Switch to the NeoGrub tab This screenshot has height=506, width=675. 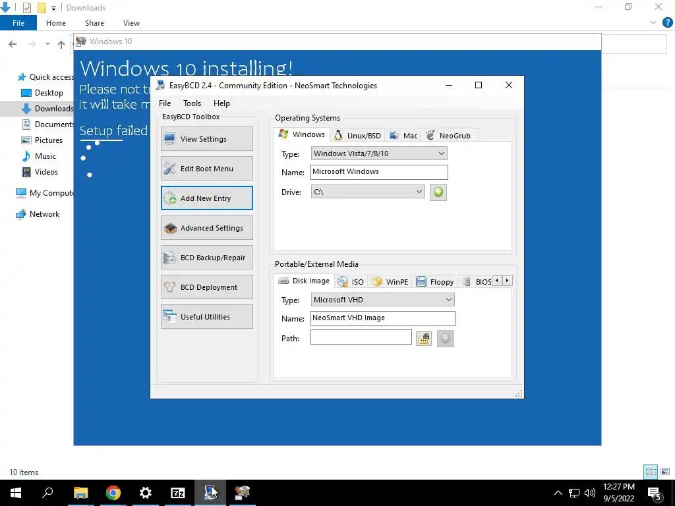click(448, 136)
